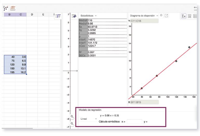Click the Modelo de regresión label
The width and height of the screenshot is (200, 136).
90,110
